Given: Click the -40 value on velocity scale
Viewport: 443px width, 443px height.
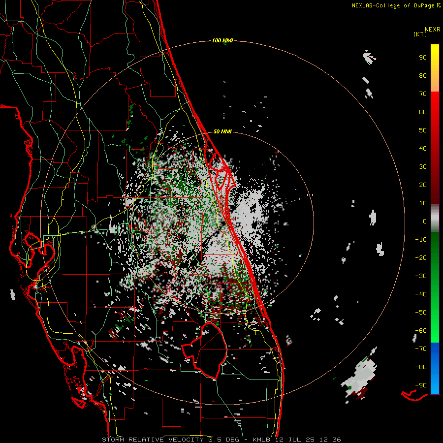Looking at the screenshot, I should coord(421,294).
